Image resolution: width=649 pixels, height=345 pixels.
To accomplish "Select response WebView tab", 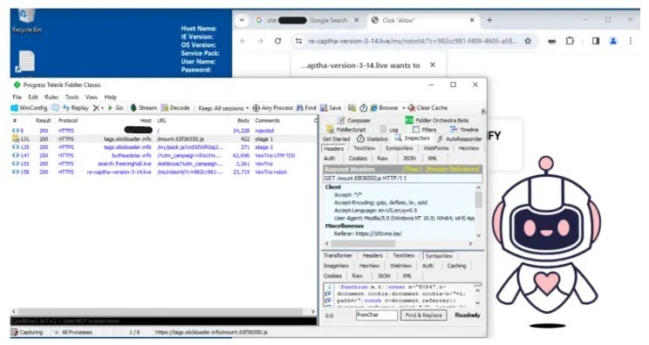I will point(400,266).
